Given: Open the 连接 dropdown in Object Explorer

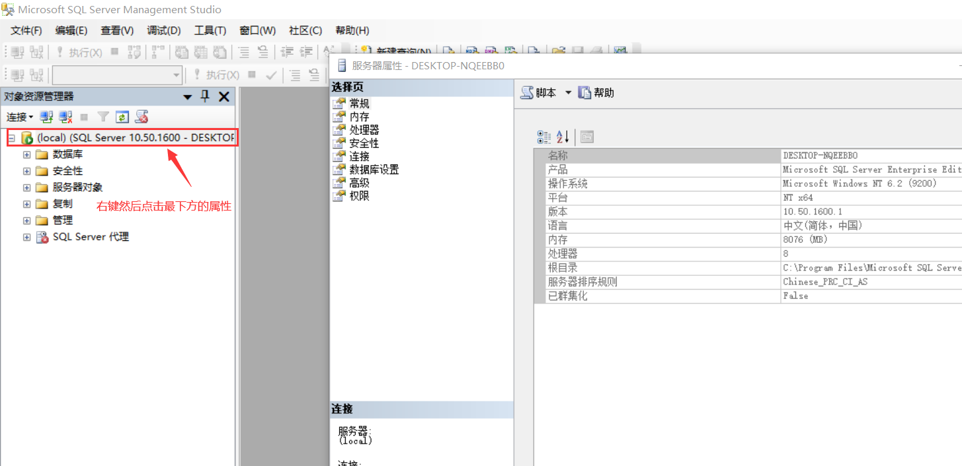Looking at the screenshot, I should (19, 117).
